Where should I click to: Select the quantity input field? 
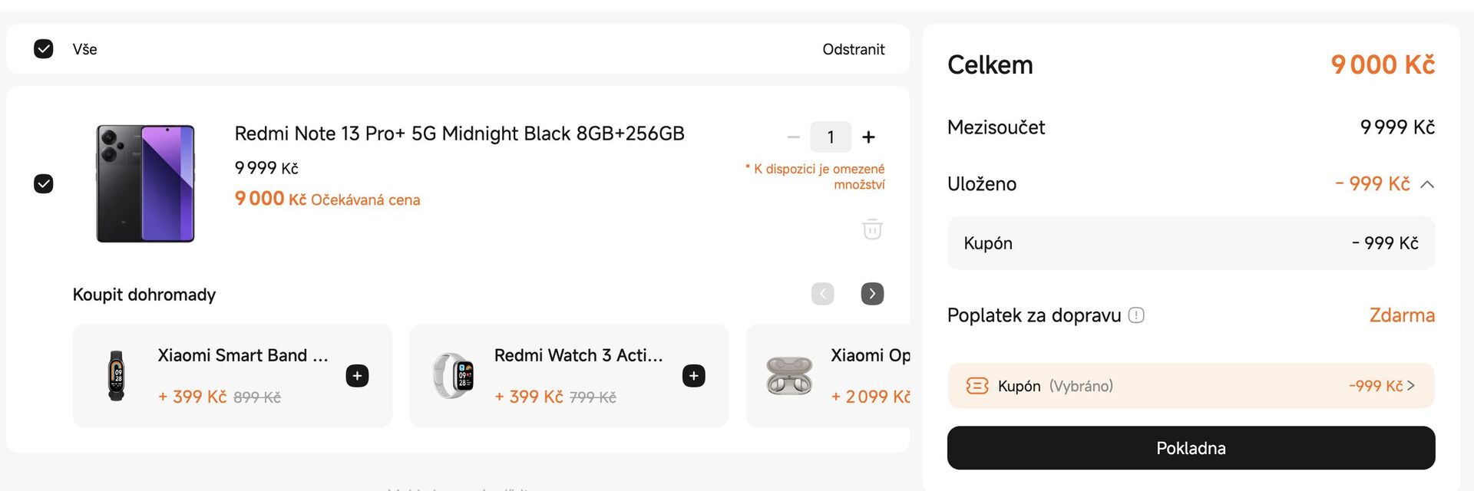click(831, 137)
